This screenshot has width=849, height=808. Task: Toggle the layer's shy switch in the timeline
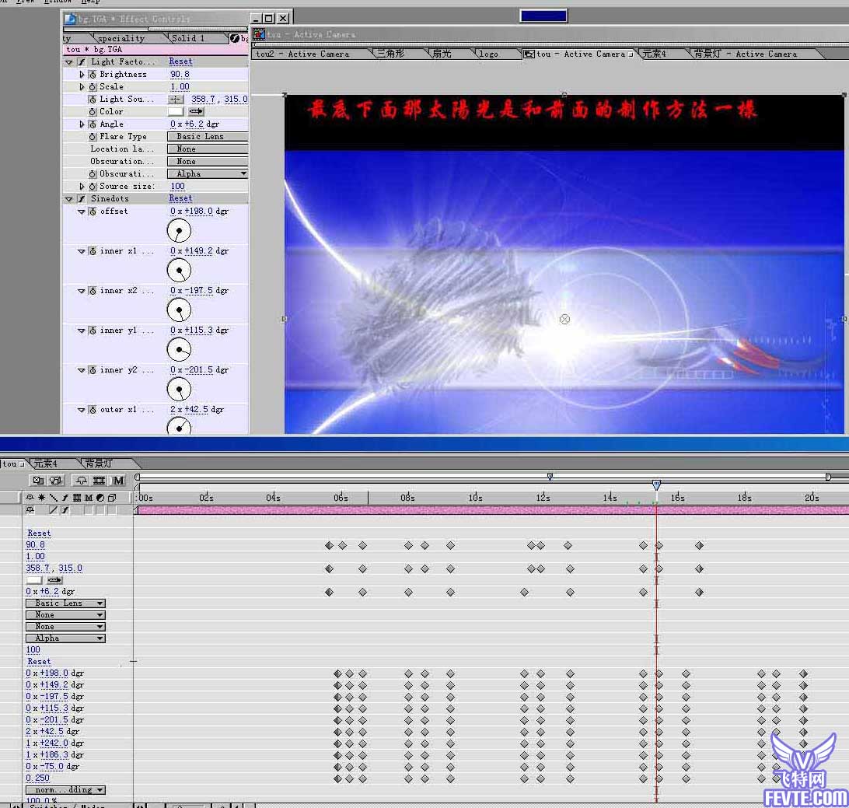point(30,510)
